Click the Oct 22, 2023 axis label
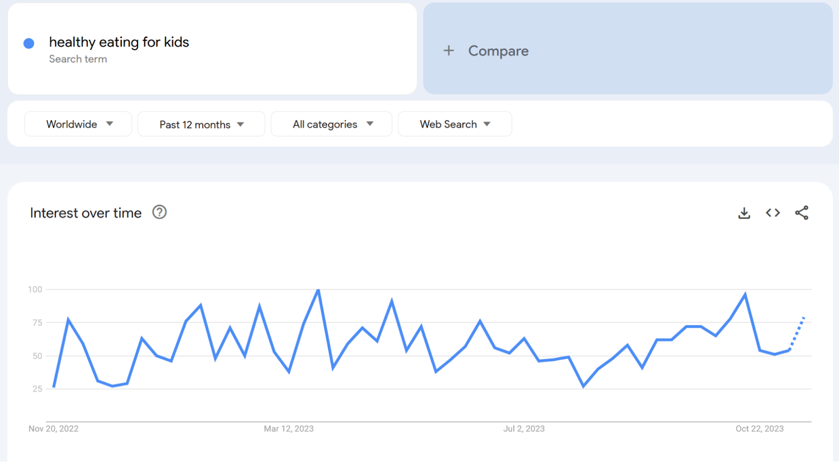This screenshot has height=462, width=839. 759,428
